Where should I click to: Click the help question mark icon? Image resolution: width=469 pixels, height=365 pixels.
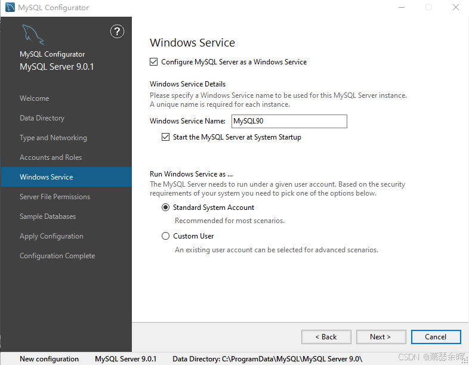point(118,32)
